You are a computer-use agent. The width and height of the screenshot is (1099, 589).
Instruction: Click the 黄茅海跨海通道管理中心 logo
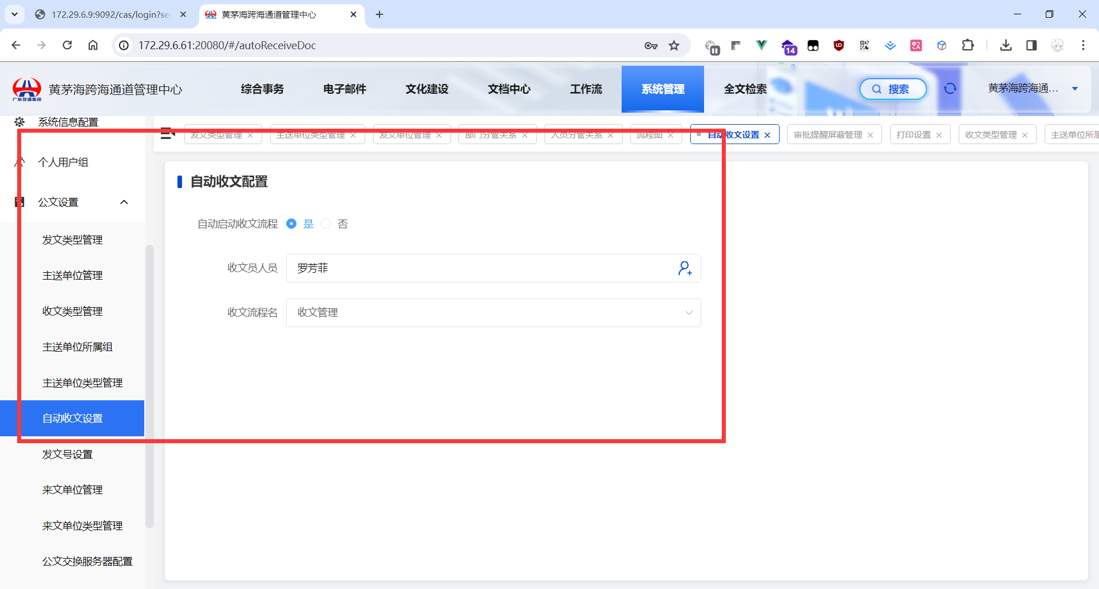tap(27, 89)
